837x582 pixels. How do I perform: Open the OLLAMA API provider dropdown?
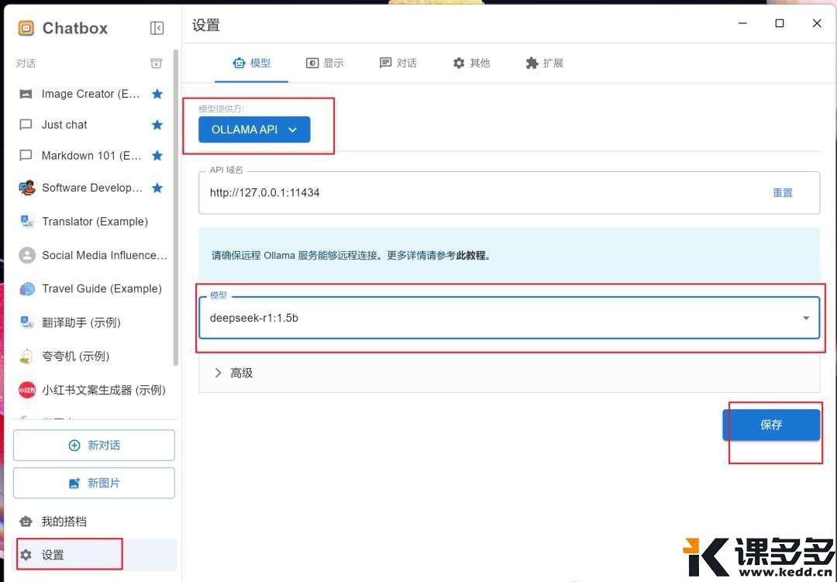[254, 129]
